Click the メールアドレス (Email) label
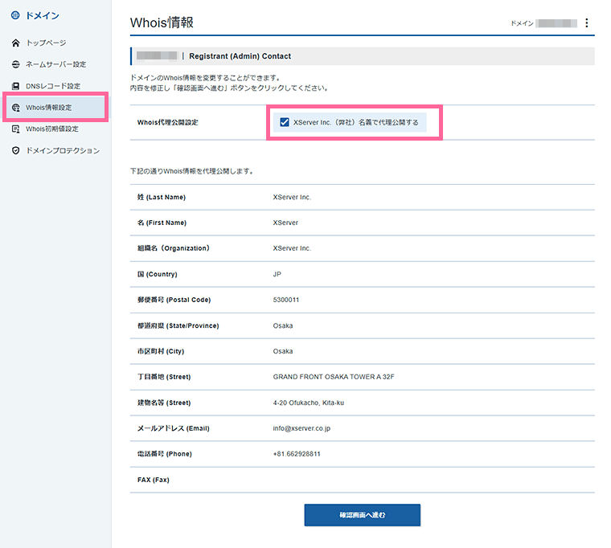Screen dimensions: 611x548 [x=173, y=428]
